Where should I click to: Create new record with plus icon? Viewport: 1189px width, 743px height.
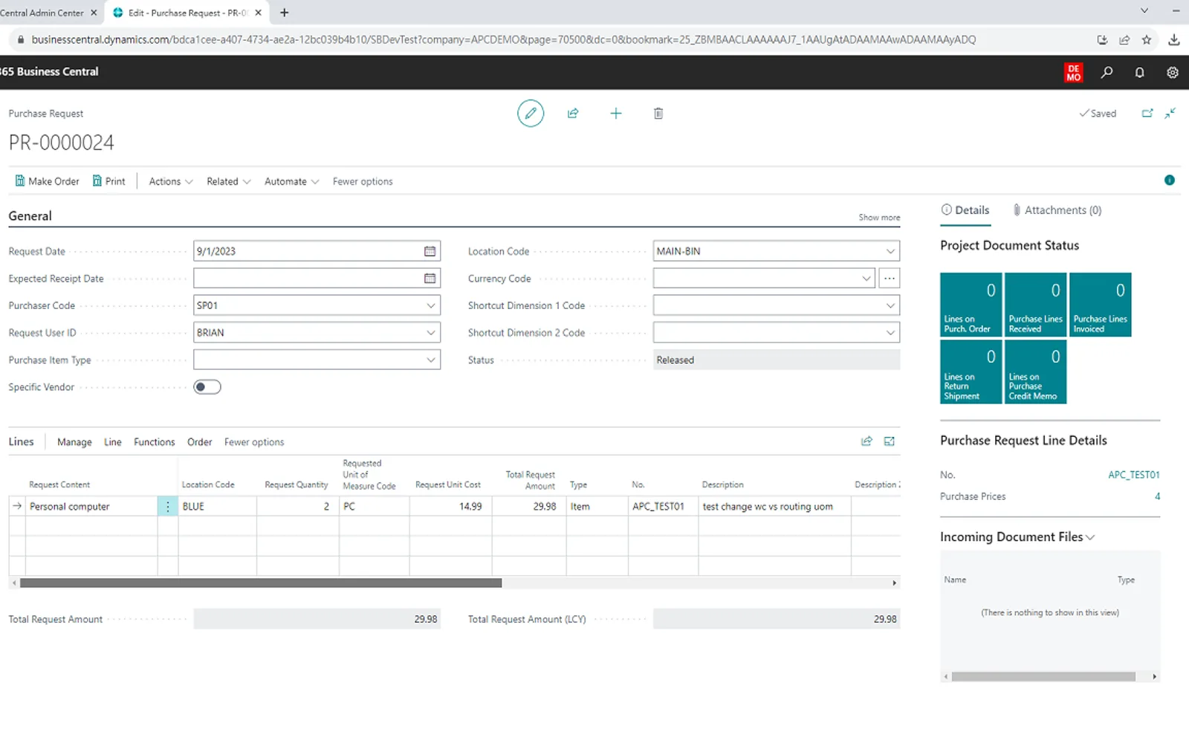click(615, 113)
